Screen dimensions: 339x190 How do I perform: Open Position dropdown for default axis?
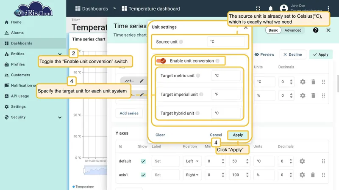(x=192, y=161)
